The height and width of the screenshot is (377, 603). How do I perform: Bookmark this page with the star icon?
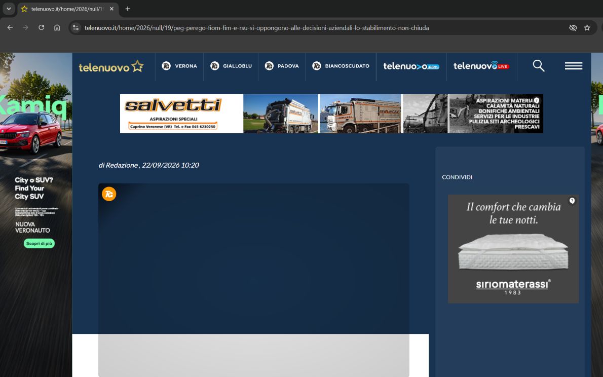pyautogui.click(x=587, y=28)
